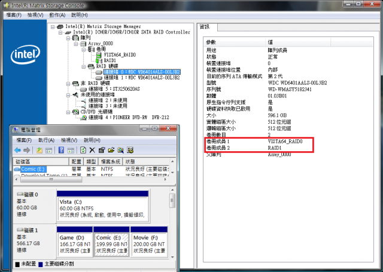Click the RAID1 volume icon in tree
The width and height of the screenshot is (383, 272).
pyautogui.click(x=99, y=60)
